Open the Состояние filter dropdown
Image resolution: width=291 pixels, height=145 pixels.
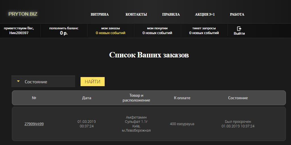[x=43, y=81]
